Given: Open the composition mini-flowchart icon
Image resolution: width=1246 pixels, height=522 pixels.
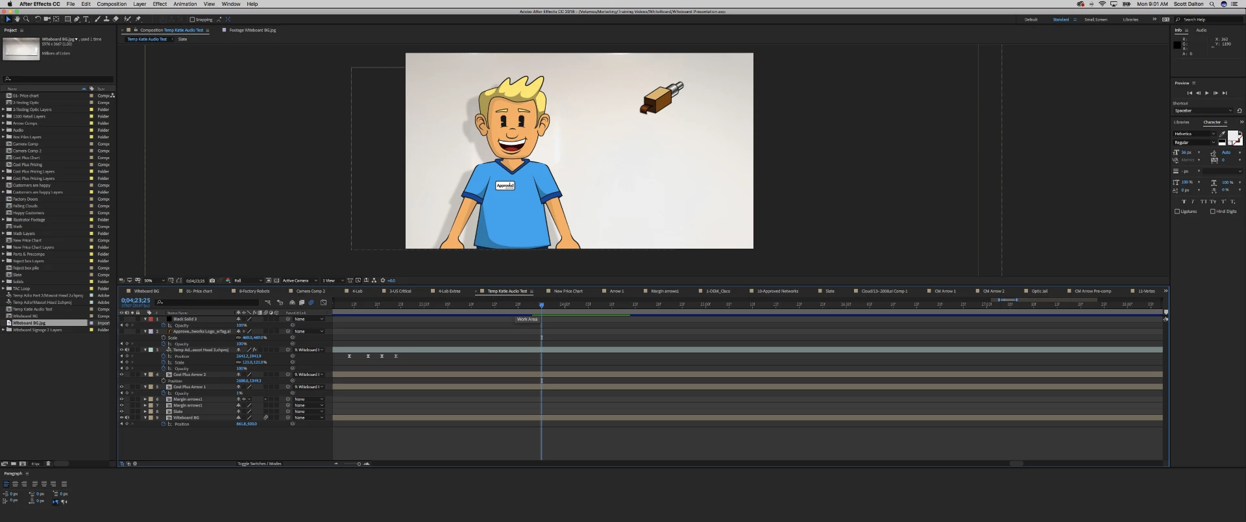Looking at the screenshot, I should pos(268,303).
